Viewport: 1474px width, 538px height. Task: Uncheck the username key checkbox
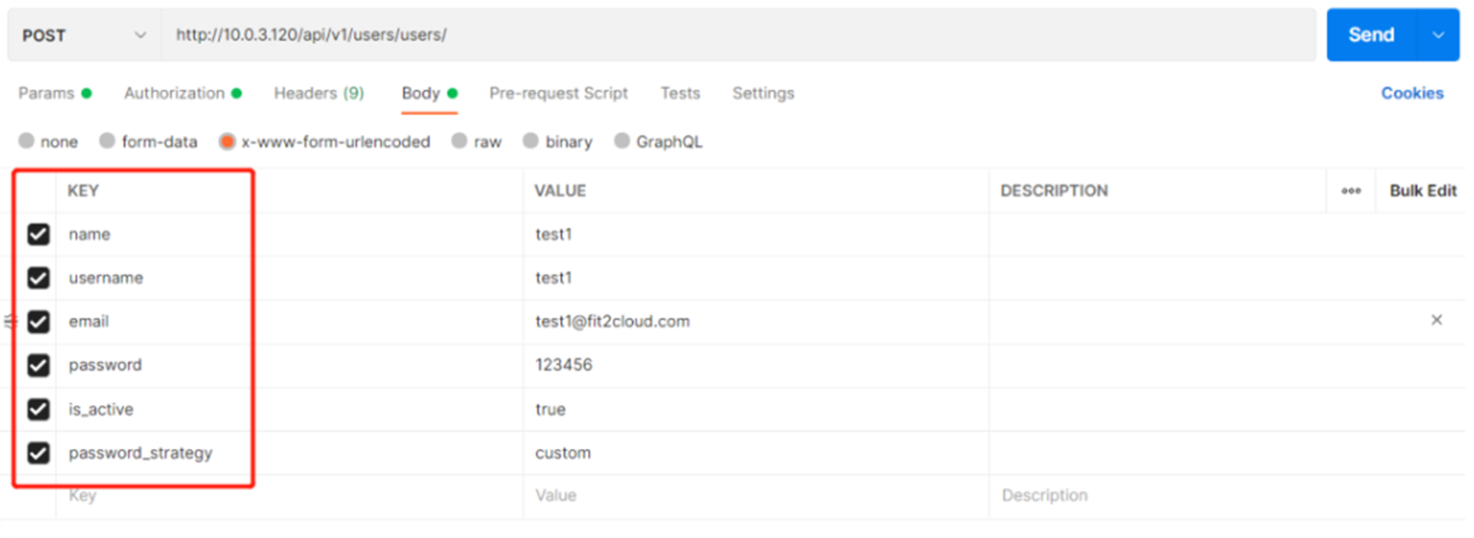point(39,278)
